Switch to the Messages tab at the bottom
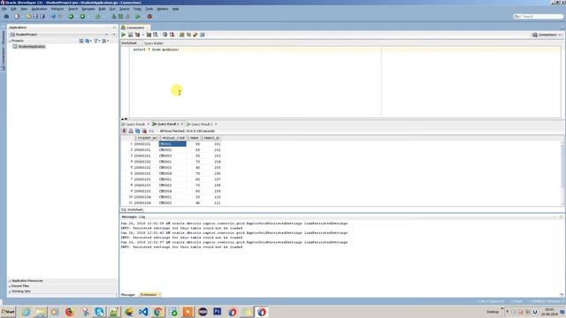Image resolution: width=566 pixels, height=318 pixels. click(x=127, y=295)
